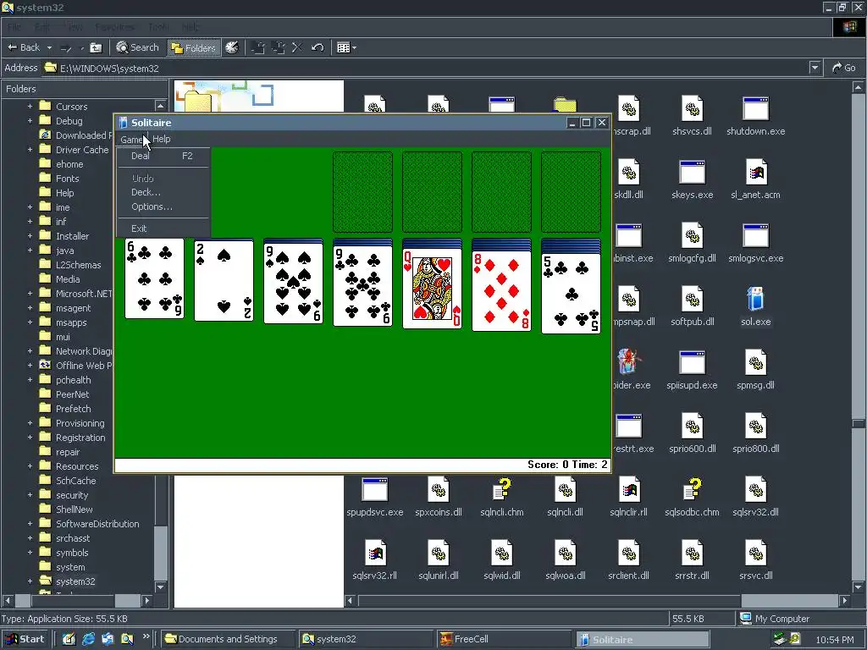Click the Delete toolbar icon in Explorer
The width and height of the screenshot is (867, 650).
[x=297, y=47]
